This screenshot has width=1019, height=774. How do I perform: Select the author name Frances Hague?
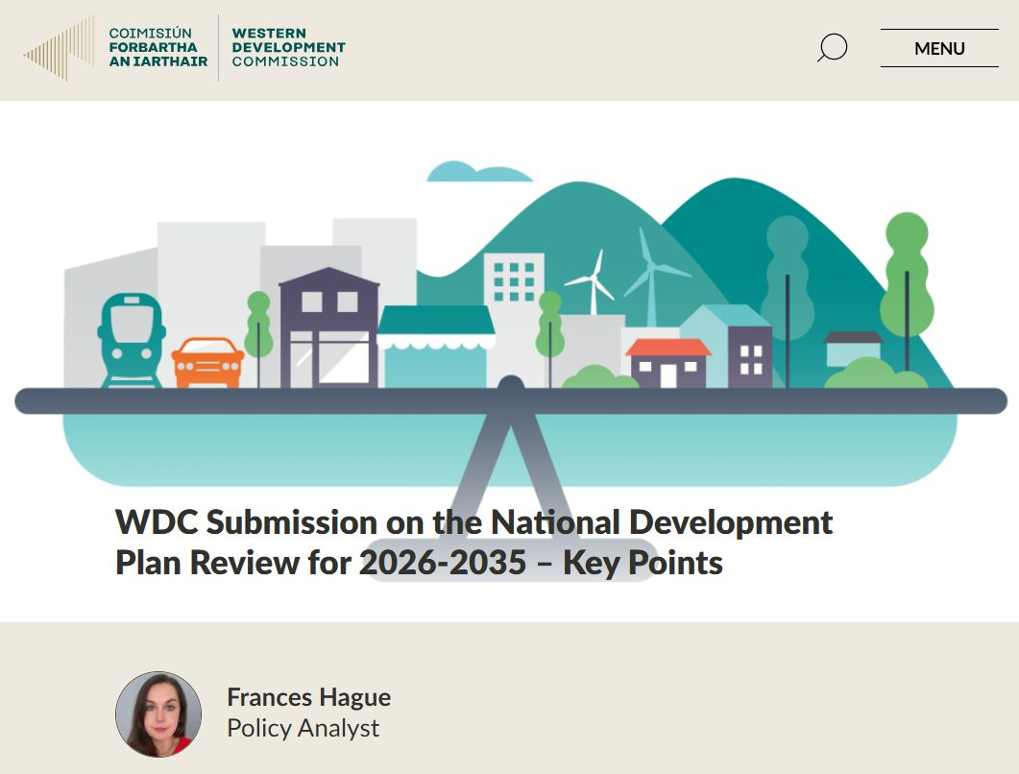[308, 696]
